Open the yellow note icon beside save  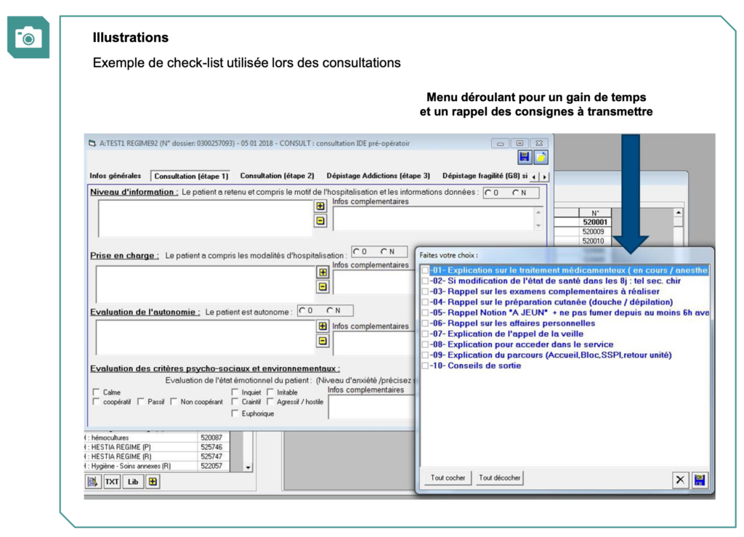[x=541, y=157]
